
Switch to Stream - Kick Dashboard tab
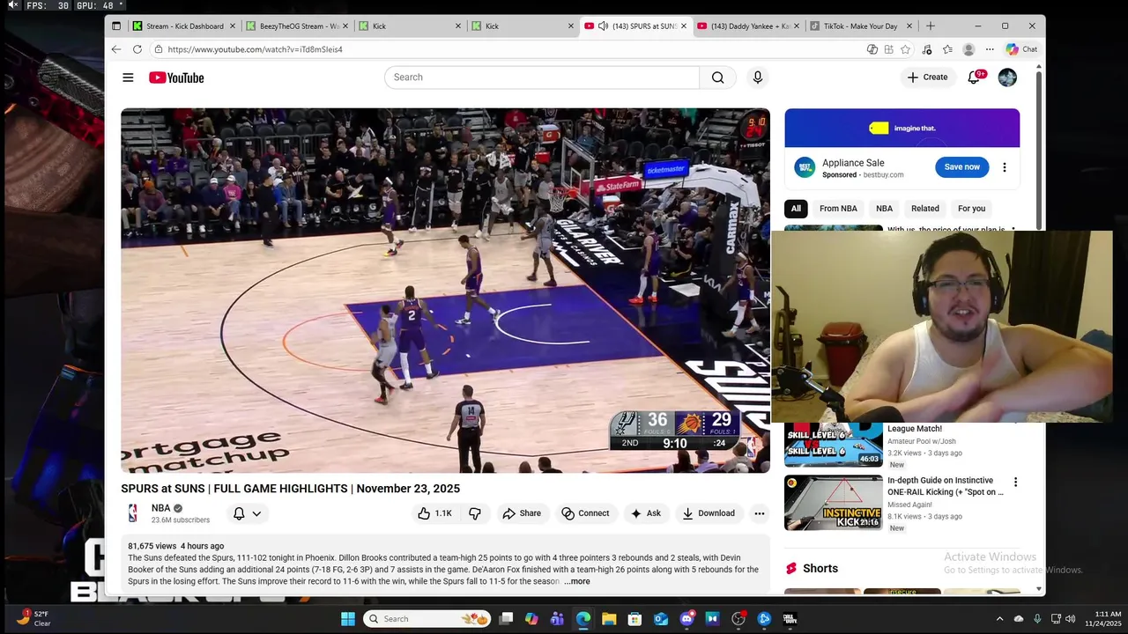(x=183, y=26)
